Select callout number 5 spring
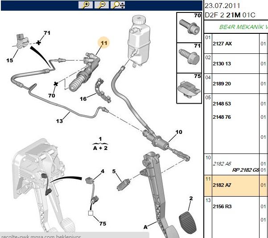The height and width of the screenshot is (238, 268). click(x=114, y=171)
